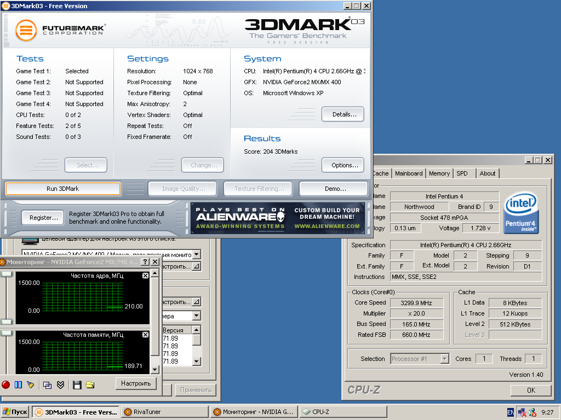This screenshot has height=420, width=561.
Task: Toggle always-on-top windows icon in monitoring toolbar
Action: pos(47,384)
